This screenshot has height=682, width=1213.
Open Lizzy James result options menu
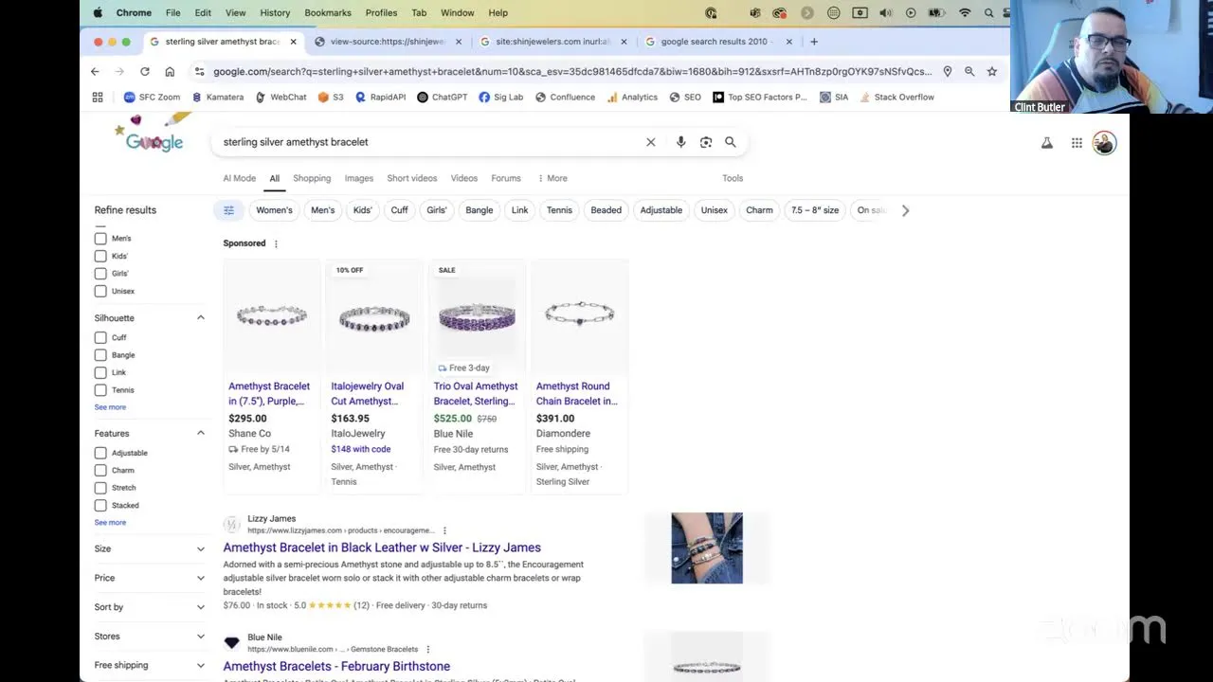444,530
